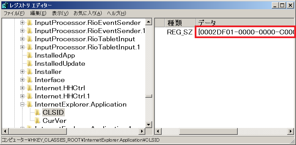Click the folder icon of InputProcessor.RioTabletInput
296x145 pixels.
29,39
